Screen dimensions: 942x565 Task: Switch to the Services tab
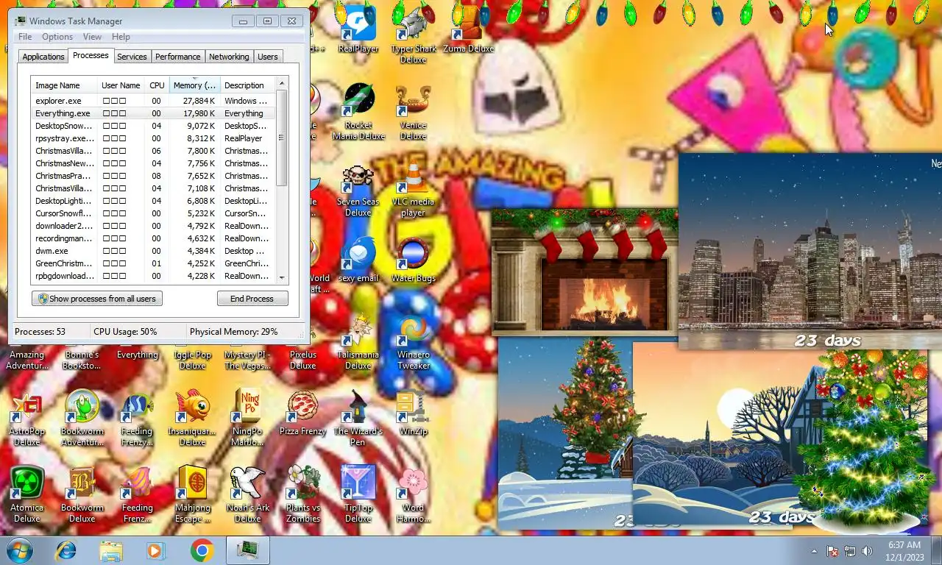(x=132, y=57)
